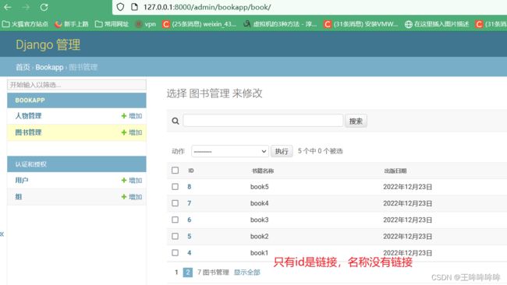
Task: Click the plus 增加 icon beside 图书管理
Action: coord(124,132)
